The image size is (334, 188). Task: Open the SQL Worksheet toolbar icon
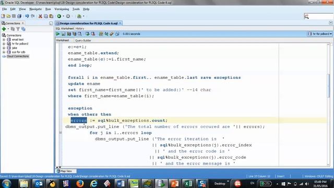coord(79,16)
